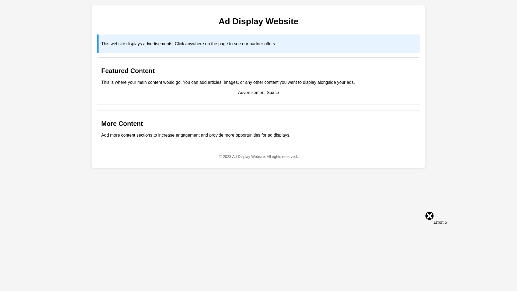The image size is (517, 291).
Task: Click the blue partner offers info notice
Action: (258, 44)
